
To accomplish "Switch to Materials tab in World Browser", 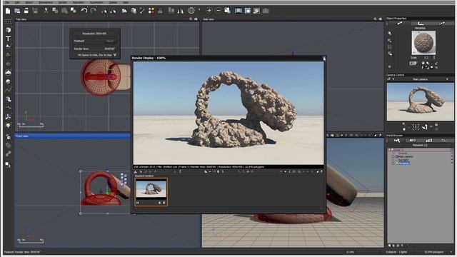I will pos(413,141).
